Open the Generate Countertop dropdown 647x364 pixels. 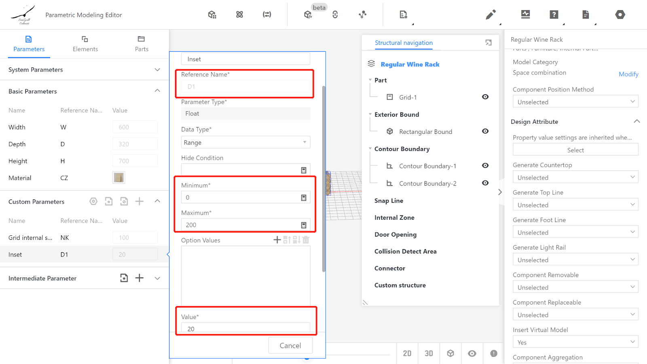(575, 178)
